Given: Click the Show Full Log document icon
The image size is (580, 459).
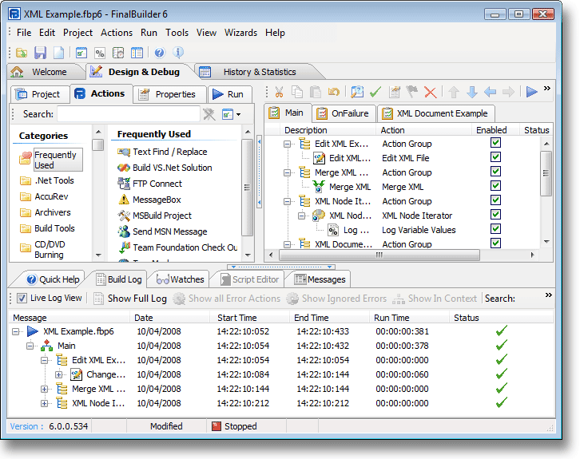Looking at the screenshot, I should click(98, 299).
